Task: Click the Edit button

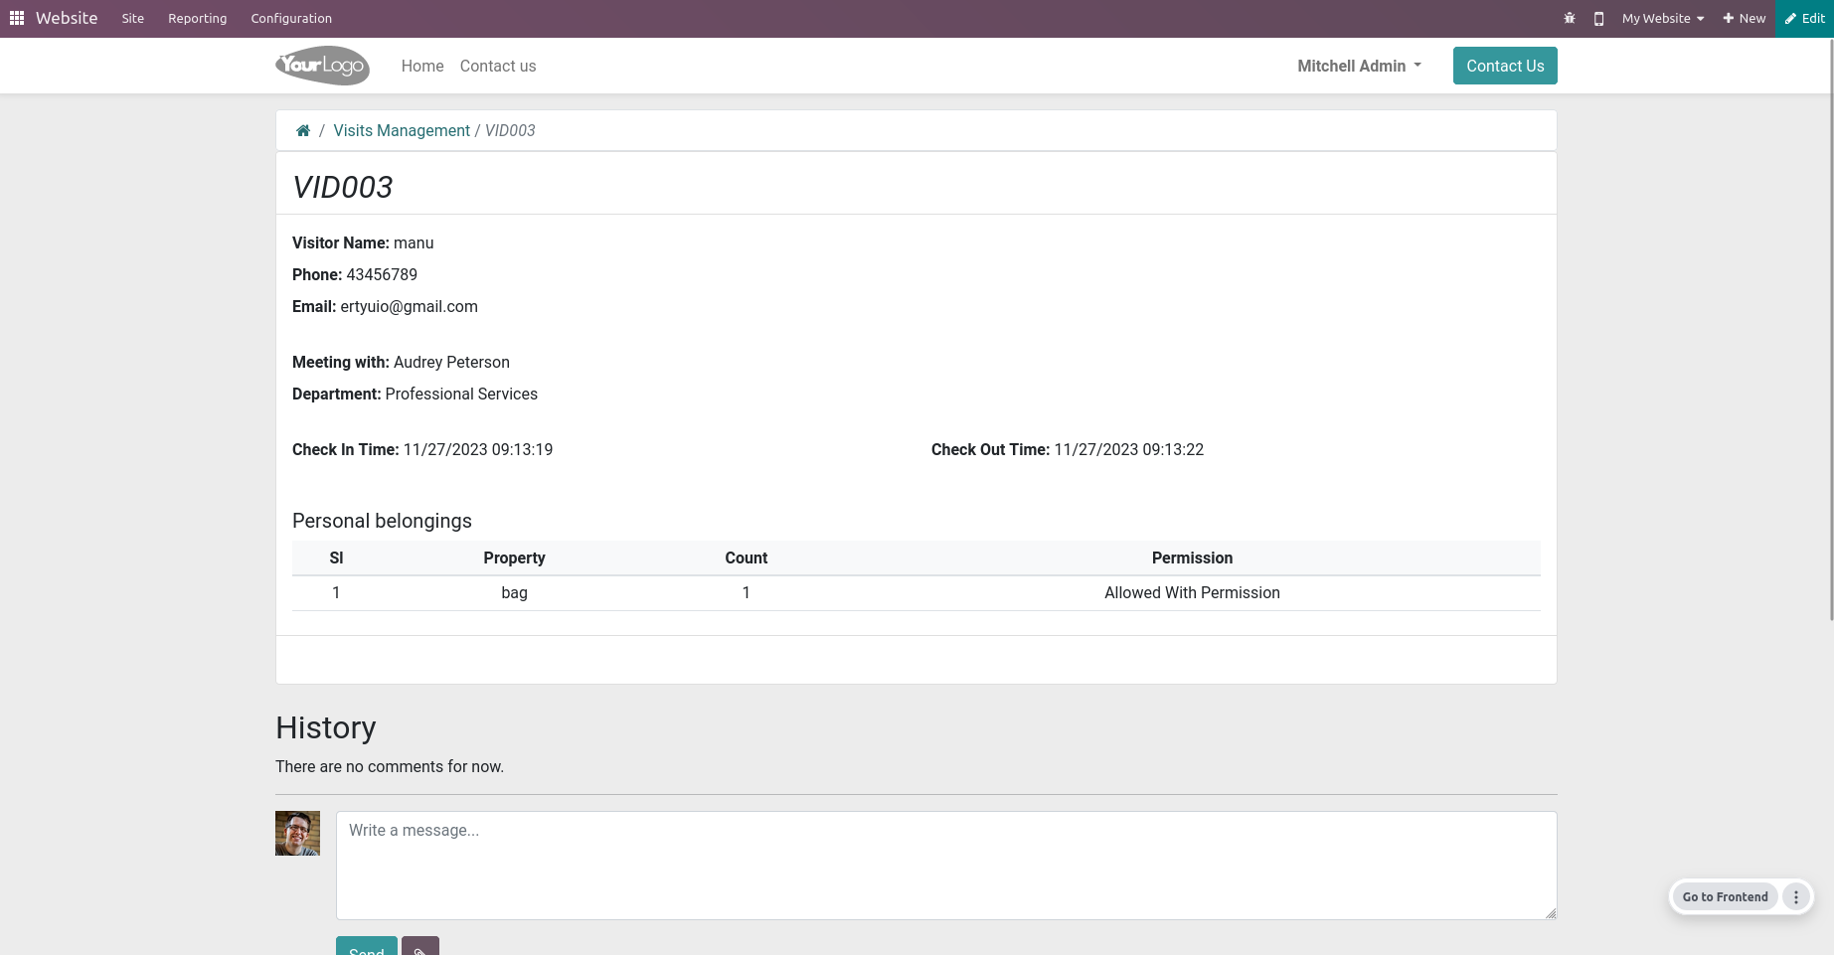Action: pyautogui.click(x=1804, y=18)
